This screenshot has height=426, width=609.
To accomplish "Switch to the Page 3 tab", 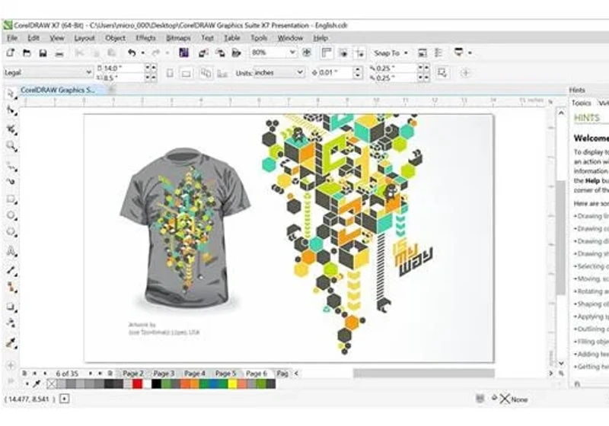I will [x=164, y=374].
